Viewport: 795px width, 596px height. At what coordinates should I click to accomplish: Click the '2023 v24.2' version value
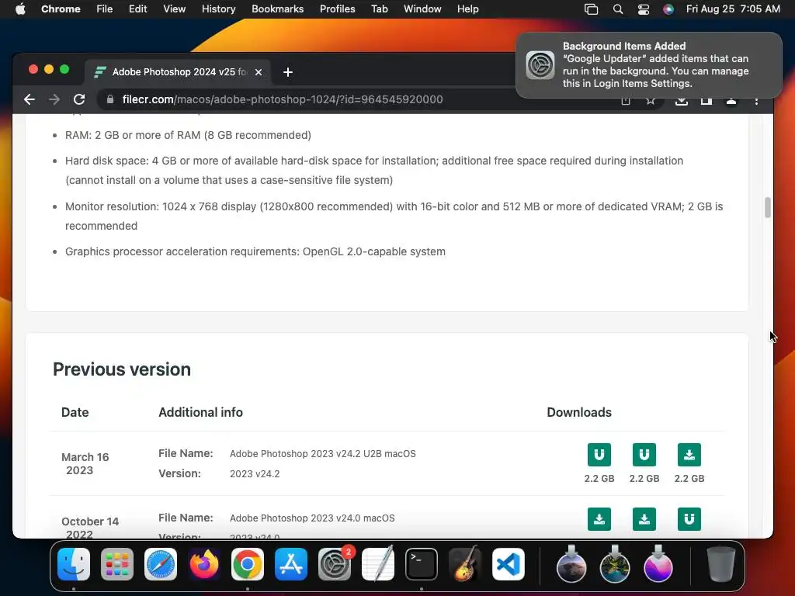tap(255, 474)
